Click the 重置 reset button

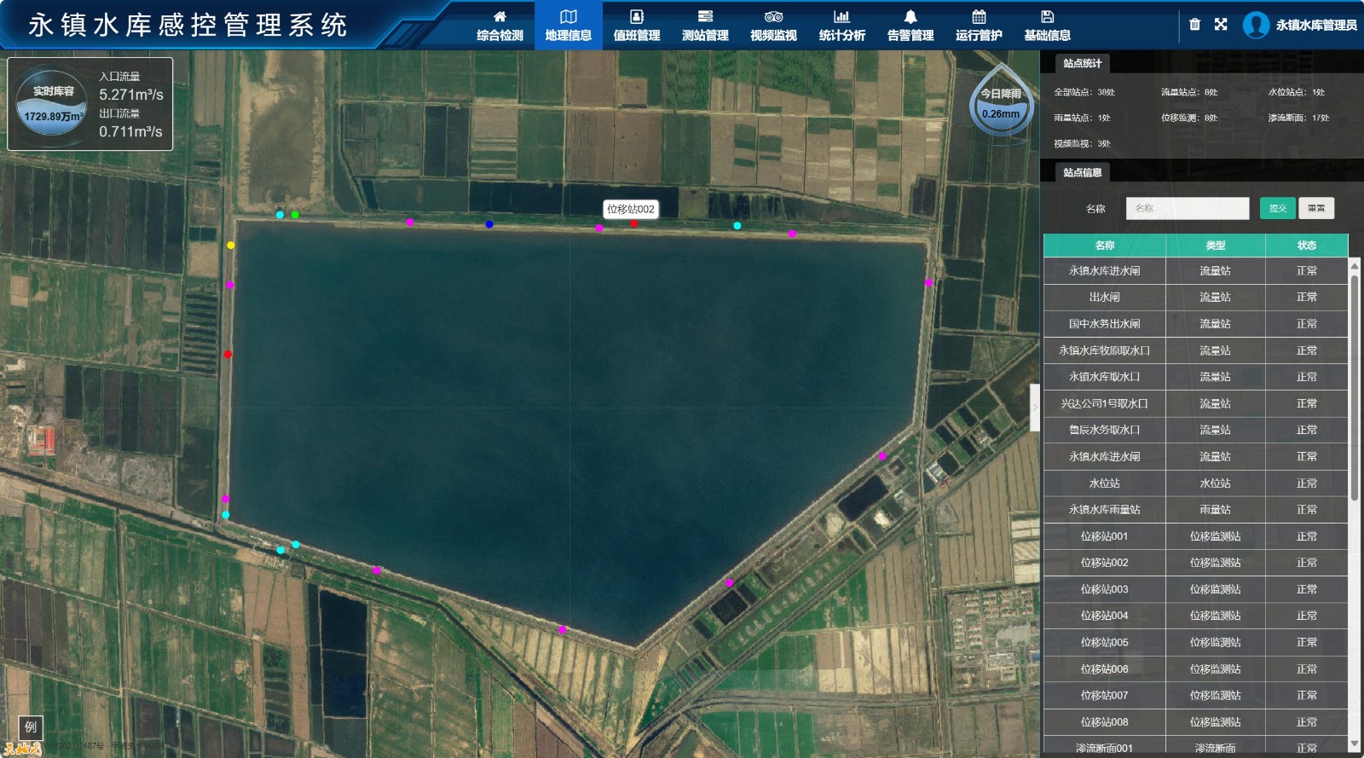[1316, 208]
